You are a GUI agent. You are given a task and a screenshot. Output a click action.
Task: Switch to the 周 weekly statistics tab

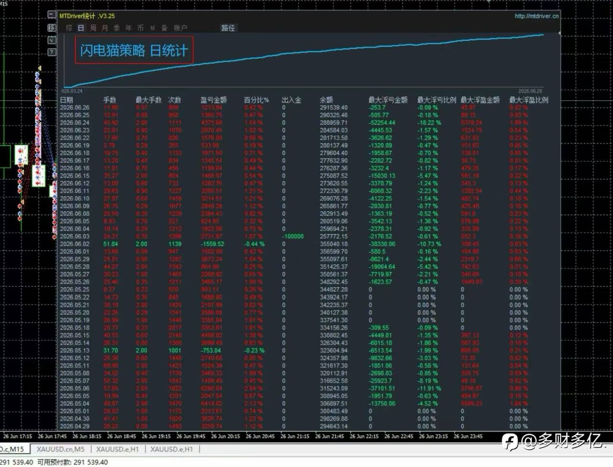tap(93, 28)
